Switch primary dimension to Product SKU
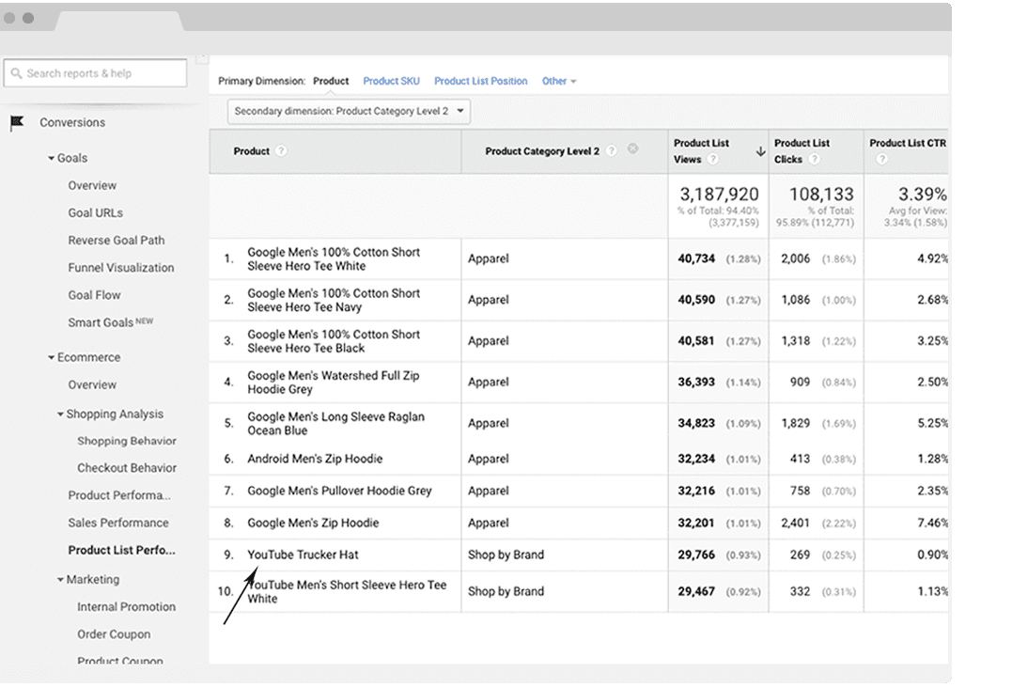This screenshot has height=688, width=1028. pos(392,81)
